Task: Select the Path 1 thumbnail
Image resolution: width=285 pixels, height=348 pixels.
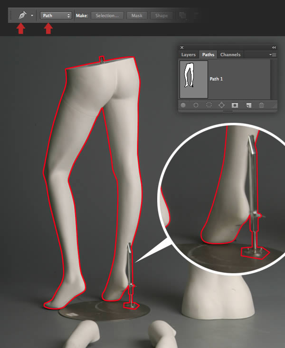Action: pyautogui.click(x=194, y=79)
